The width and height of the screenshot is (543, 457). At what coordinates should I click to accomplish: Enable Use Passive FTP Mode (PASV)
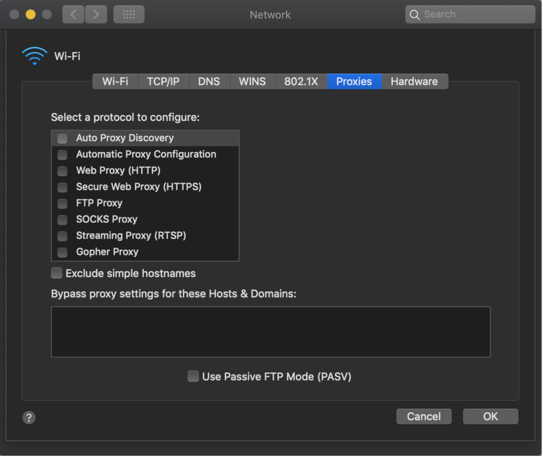tap(193, 376)
